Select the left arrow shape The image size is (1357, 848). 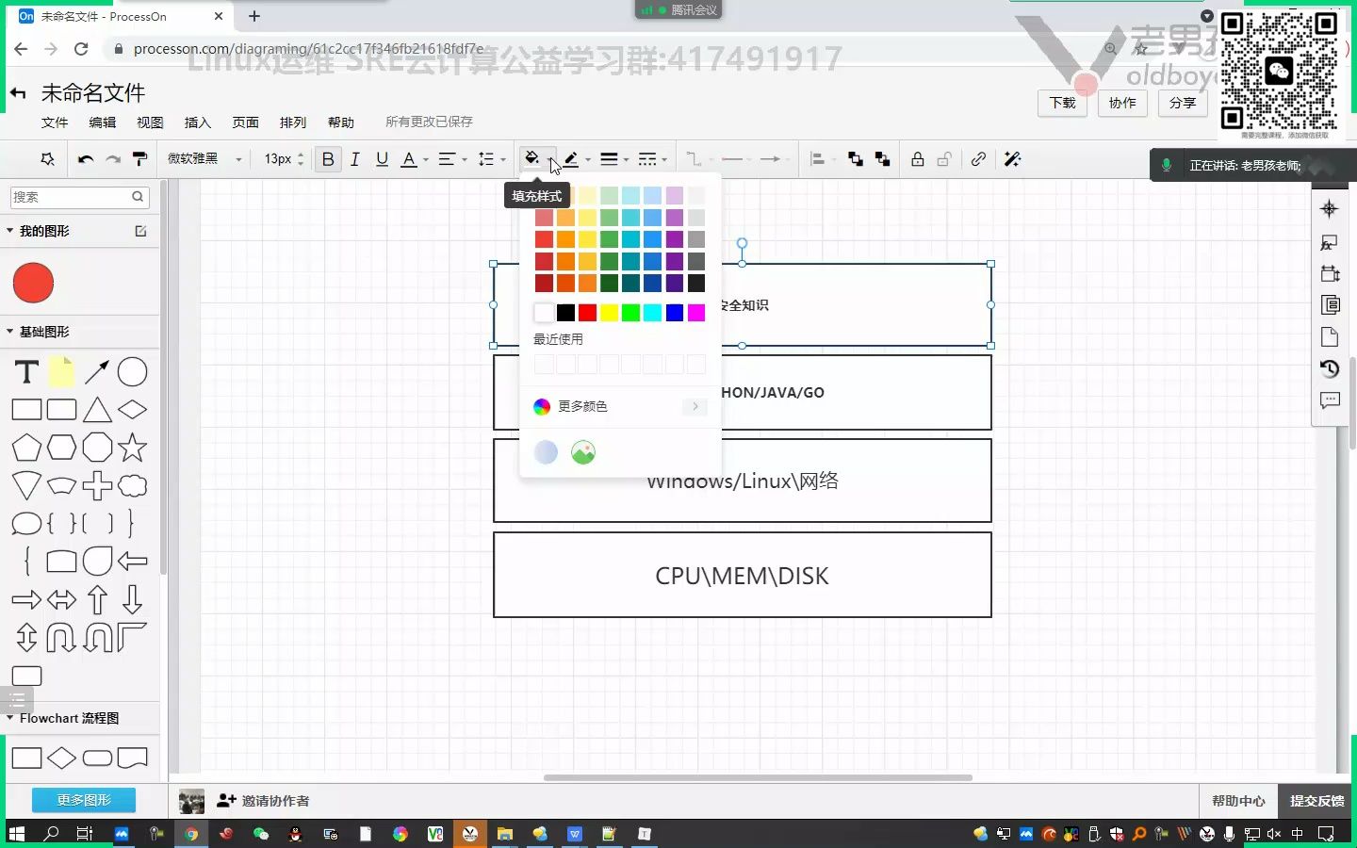tap(132, 561)
